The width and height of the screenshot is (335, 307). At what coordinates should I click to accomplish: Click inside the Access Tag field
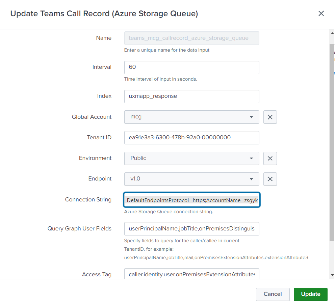tap(191, 274)
